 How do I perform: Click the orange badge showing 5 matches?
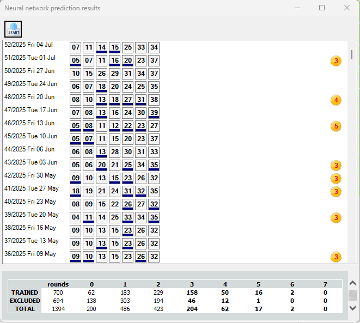tap(336, 126)
